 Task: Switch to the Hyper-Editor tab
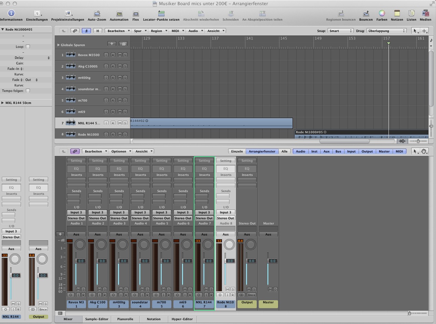pos(182,319)
